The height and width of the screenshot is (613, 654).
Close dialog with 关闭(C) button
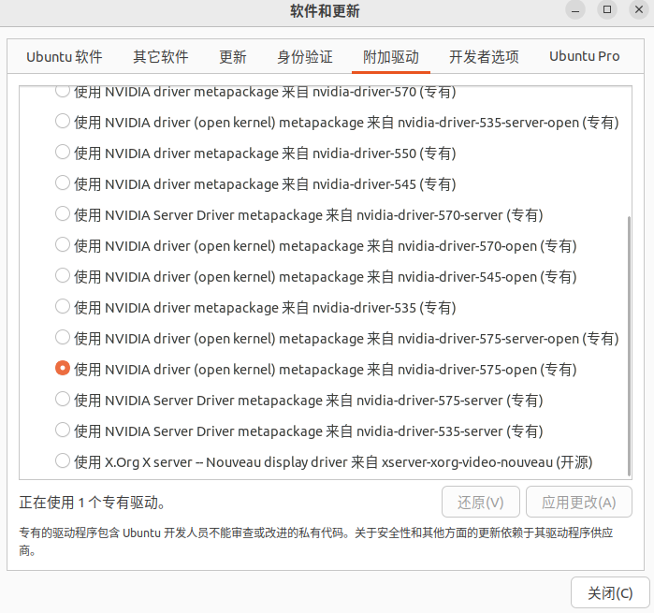(610, 592)
